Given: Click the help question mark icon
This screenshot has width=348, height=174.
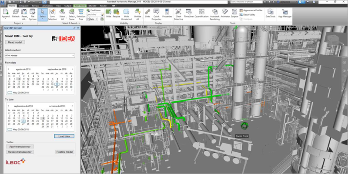Looking at the screenshot, I should [x=314, y=2].
